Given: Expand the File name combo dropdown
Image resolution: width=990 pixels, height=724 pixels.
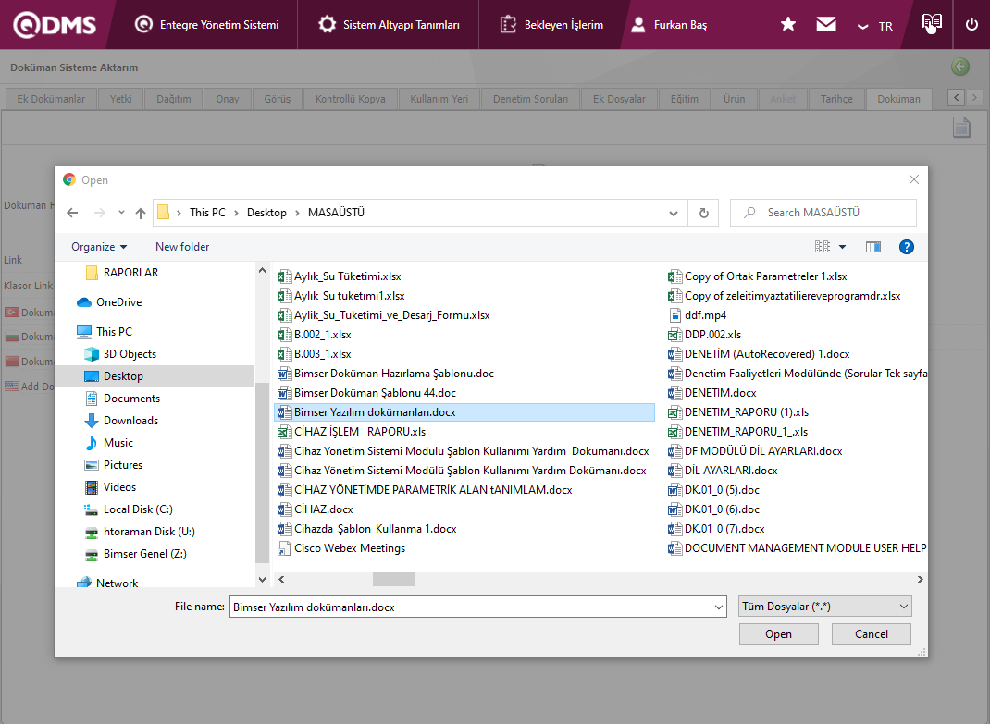Looking at the screenshot, I should (719, 607).
